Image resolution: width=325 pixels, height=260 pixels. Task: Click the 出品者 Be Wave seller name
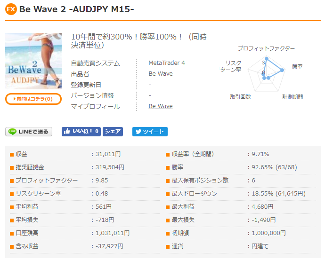tap(161, 74)
